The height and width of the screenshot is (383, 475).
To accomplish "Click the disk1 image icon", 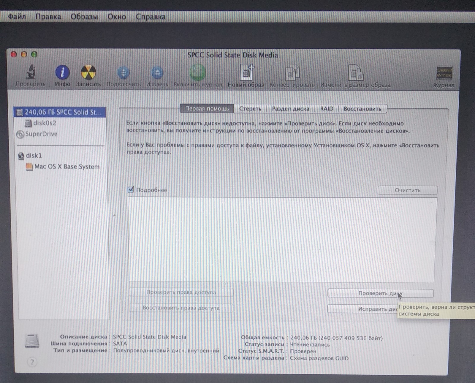I will coord(21,156).
